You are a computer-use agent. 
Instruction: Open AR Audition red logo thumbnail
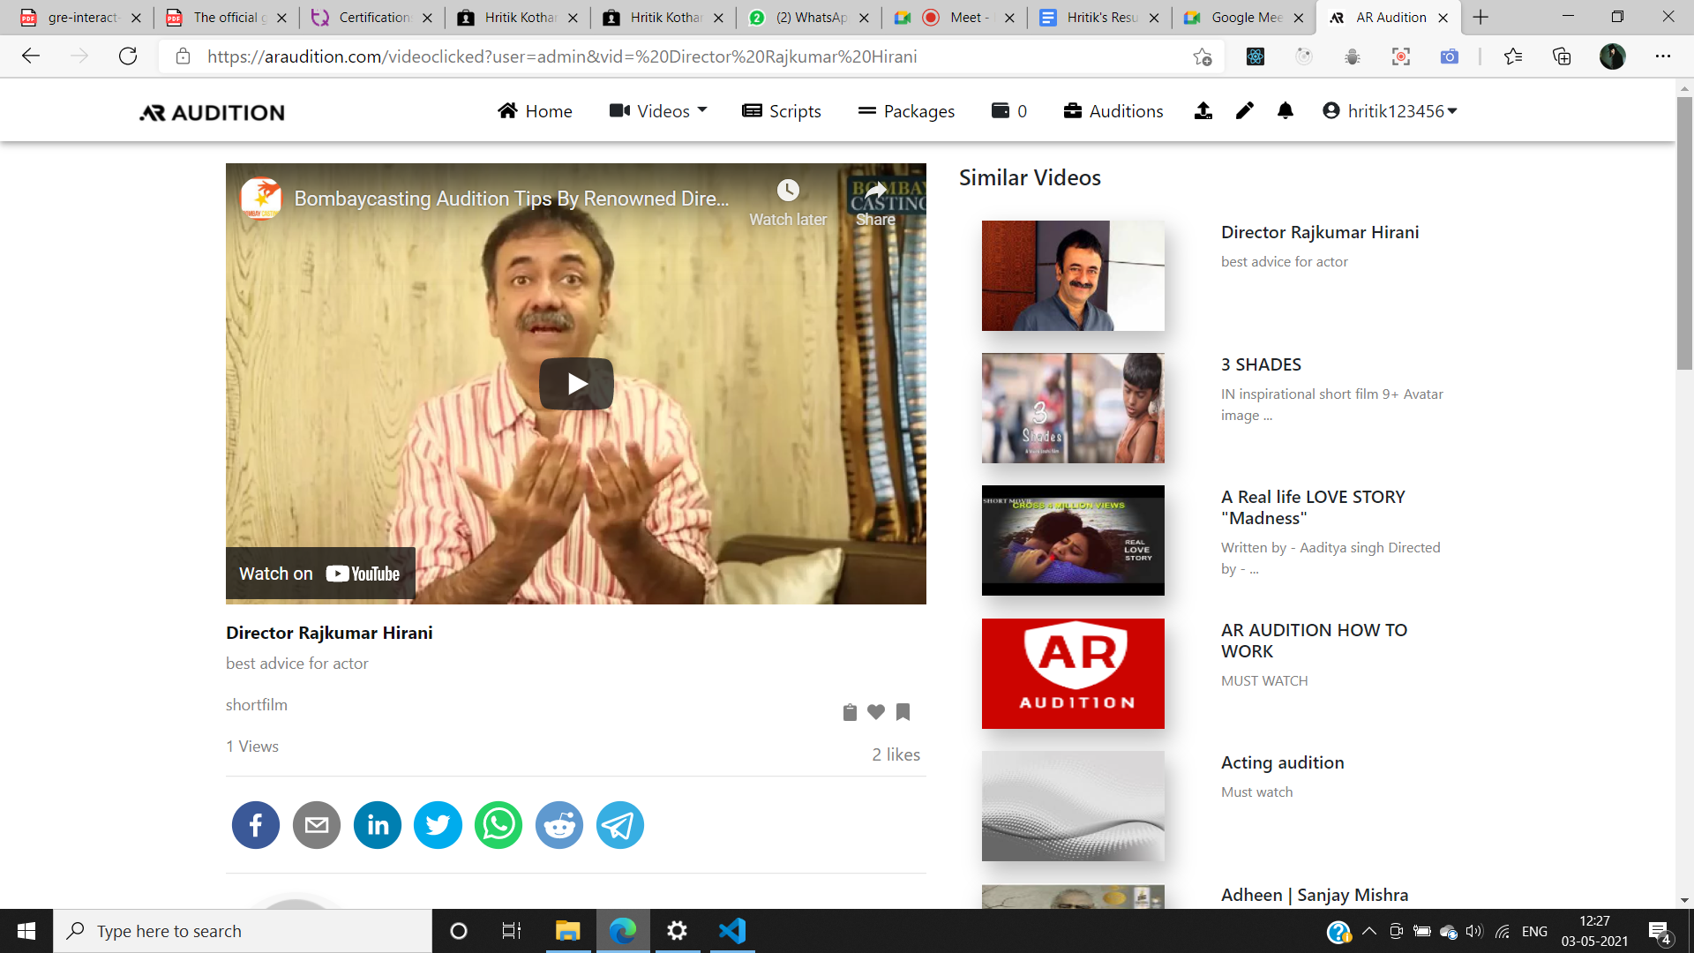coord(1073,674)
